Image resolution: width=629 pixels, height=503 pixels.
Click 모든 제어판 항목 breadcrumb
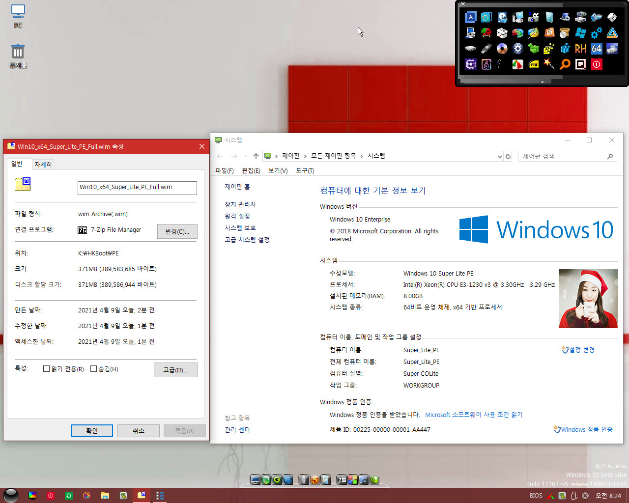click(333, 156)
